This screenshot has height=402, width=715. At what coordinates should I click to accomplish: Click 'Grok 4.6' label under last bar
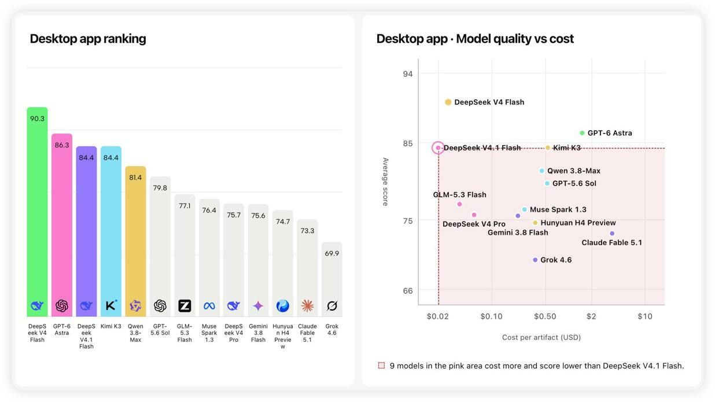point(332,330)
